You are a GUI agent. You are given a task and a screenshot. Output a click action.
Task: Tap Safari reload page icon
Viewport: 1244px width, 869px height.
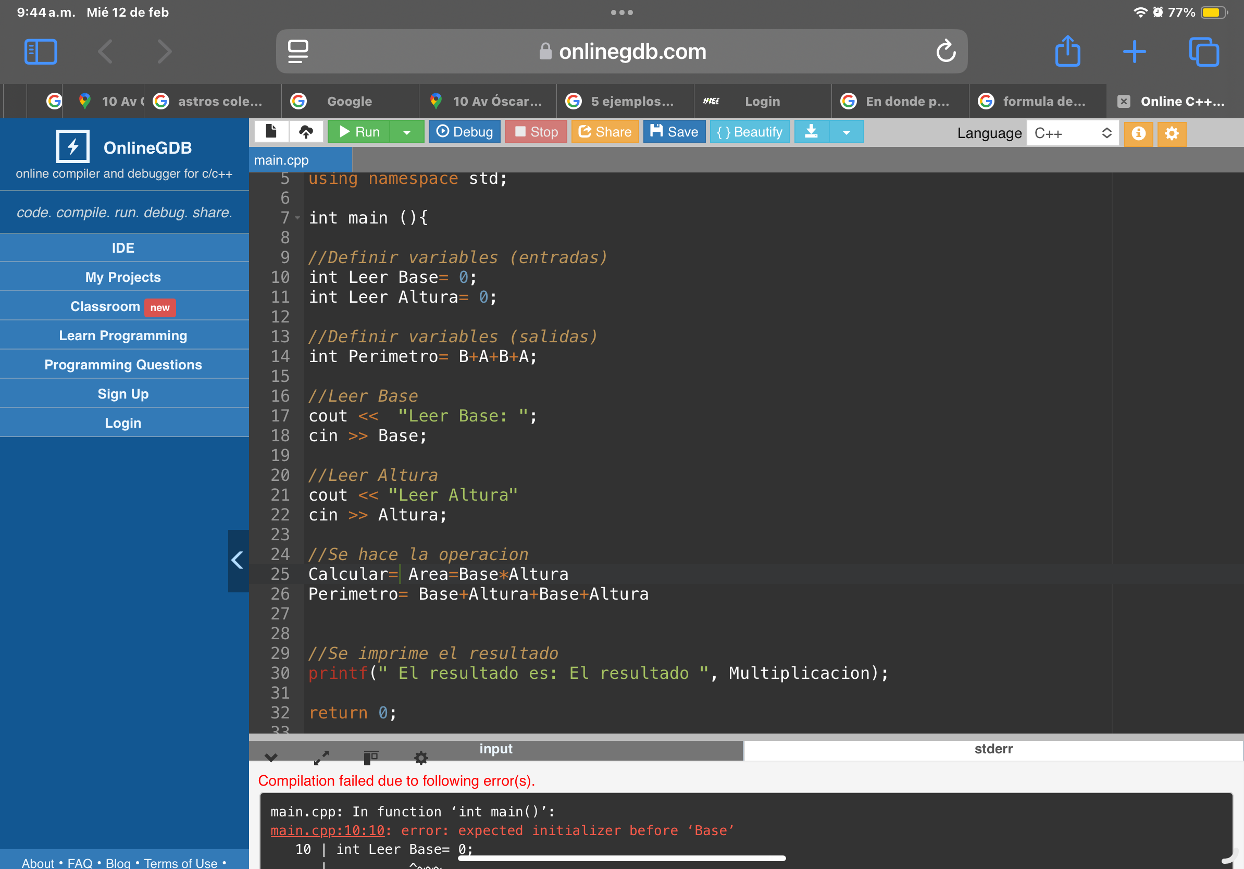click(946, 52)
